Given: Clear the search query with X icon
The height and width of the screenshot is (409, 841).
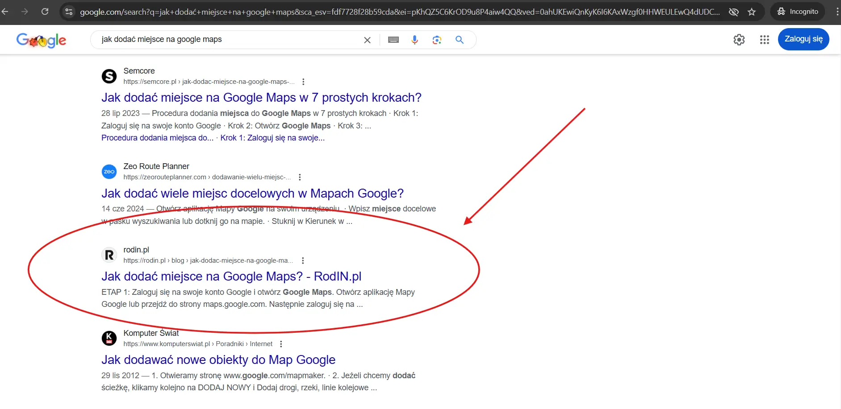Looking at the screenshot, I should tap(367, 40).
